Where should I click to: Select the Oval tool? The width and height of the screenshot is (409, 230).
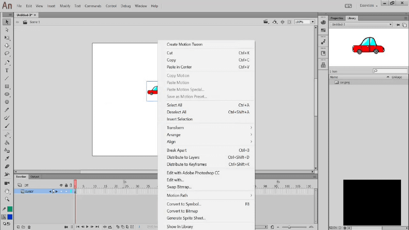tap(7, 94)
